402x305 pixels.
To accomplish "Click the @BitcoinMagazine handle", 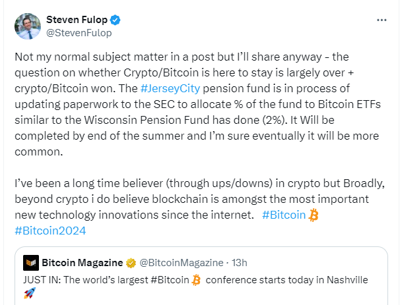I will [x=174, y=263].
